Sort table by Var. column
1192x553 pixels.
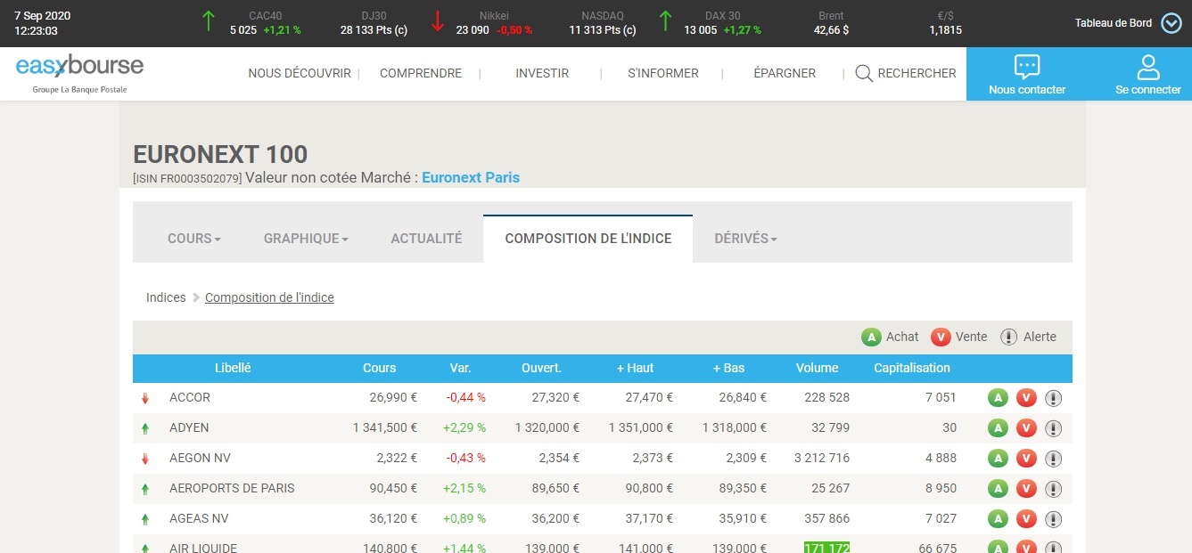461,368
